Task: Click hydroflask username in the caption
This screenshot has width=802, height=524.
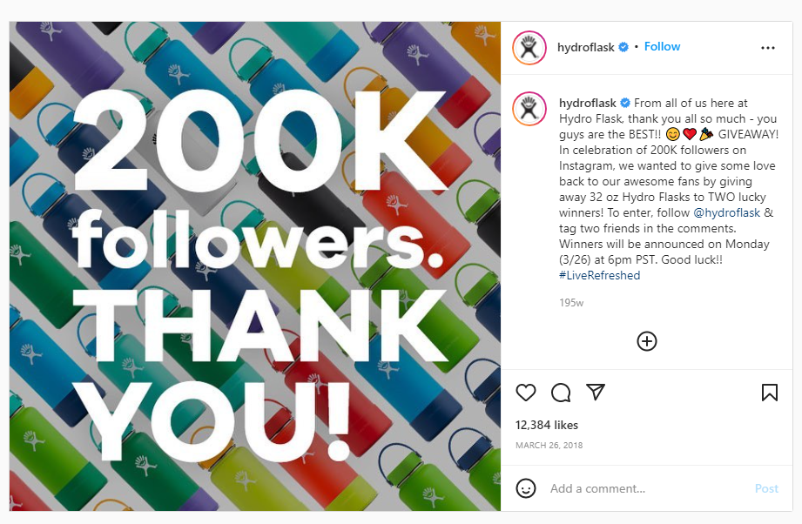Action: tap(588, 103)
